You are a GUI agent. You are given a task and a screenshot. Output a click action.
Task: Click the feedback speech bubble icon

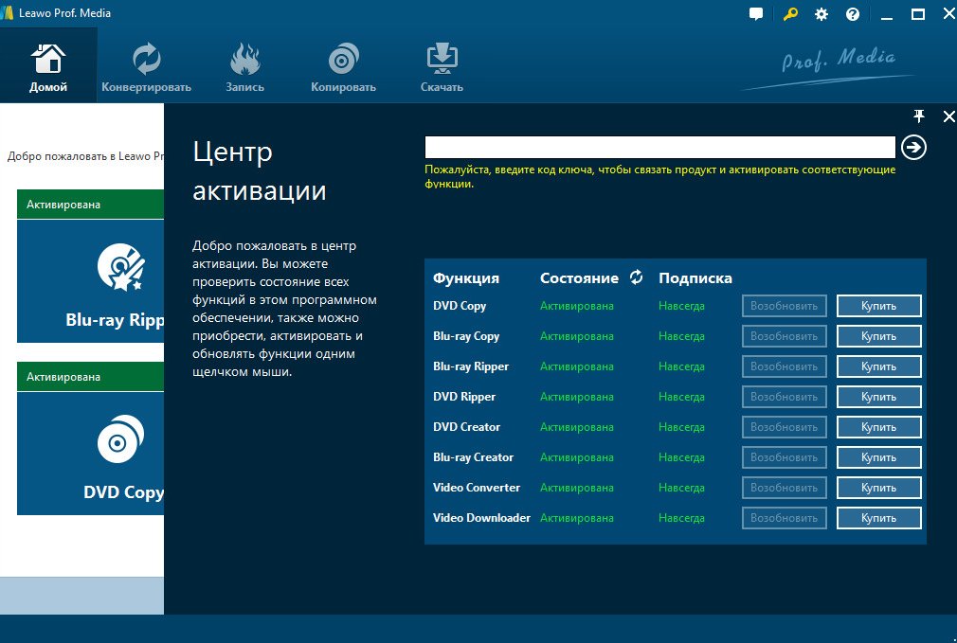[755, 14]
